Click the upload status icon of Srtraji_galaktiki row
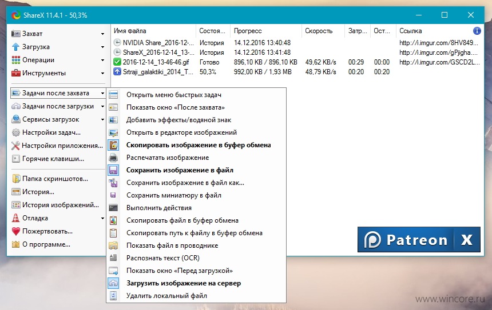This screenshot has width=492, height=310. 117,71
